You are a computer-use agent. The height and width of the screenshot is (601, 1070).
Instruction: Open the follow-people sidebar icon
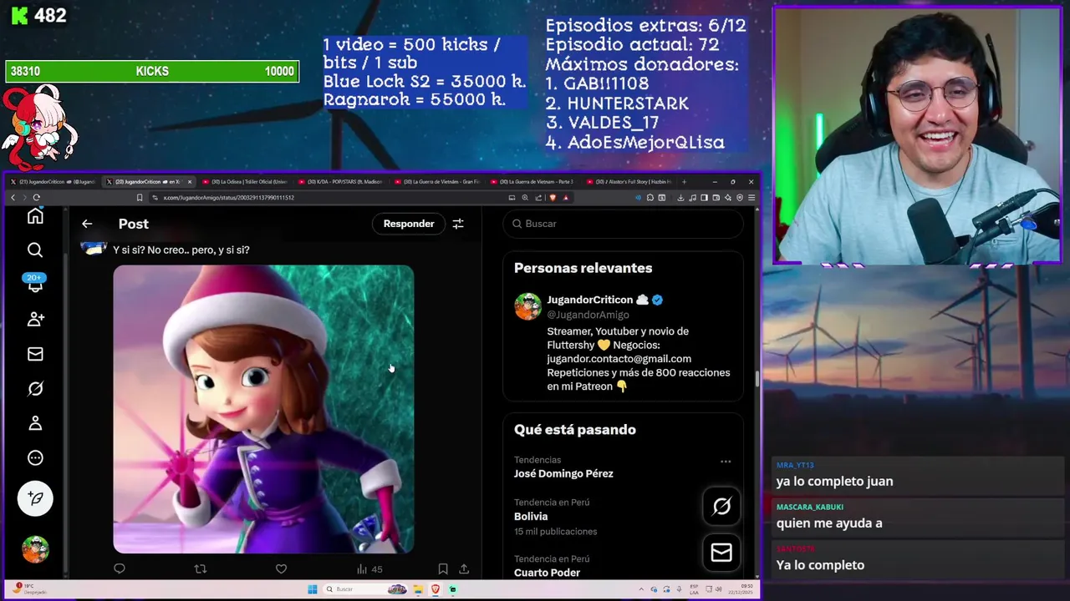coord(35,319)
